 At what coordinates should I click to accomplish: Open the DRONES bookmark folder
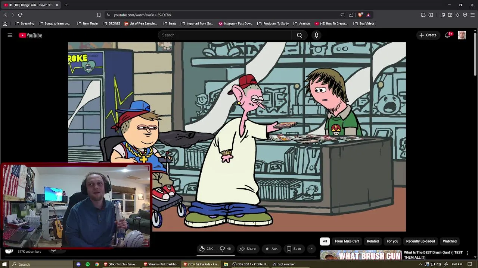[x=111, y=23]
